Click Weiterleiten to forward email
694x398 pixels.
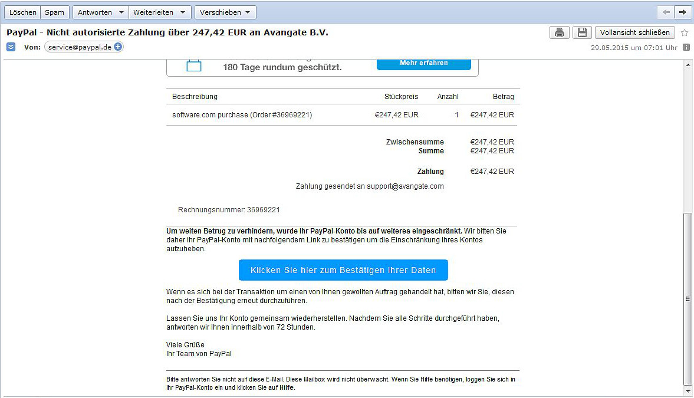pyautogui.click(x=153, y=12)
